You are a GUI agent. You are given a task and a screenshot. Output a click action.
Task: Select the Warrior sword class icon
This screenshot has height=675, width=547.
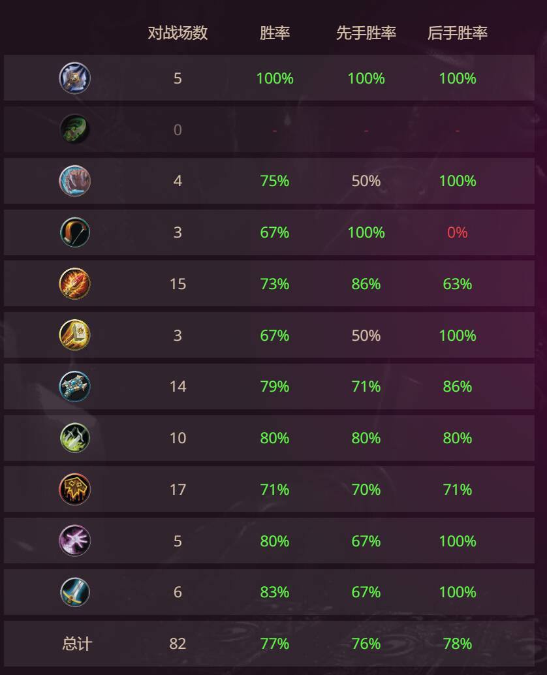(x=74, y=592)
